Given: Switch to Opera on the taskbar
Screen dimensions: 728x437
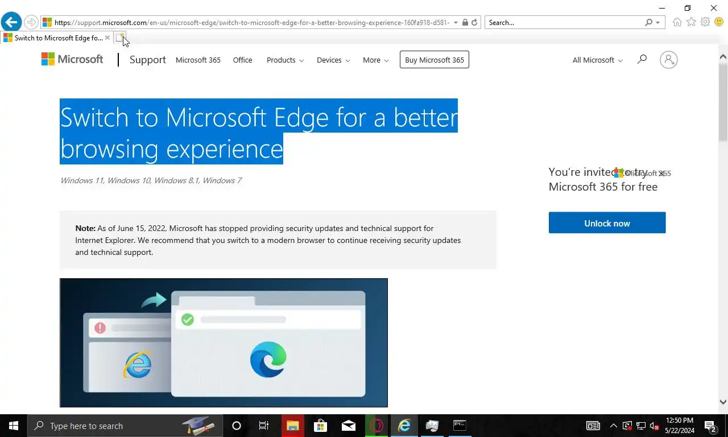Looking at the screenshot, I should (x=377, y=426).
